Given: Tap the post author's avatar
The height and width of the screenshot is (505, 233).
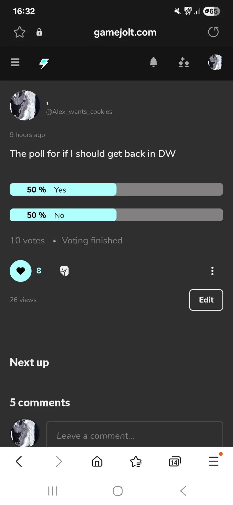Looking at the screenshot, I should (x=25, y=105).
